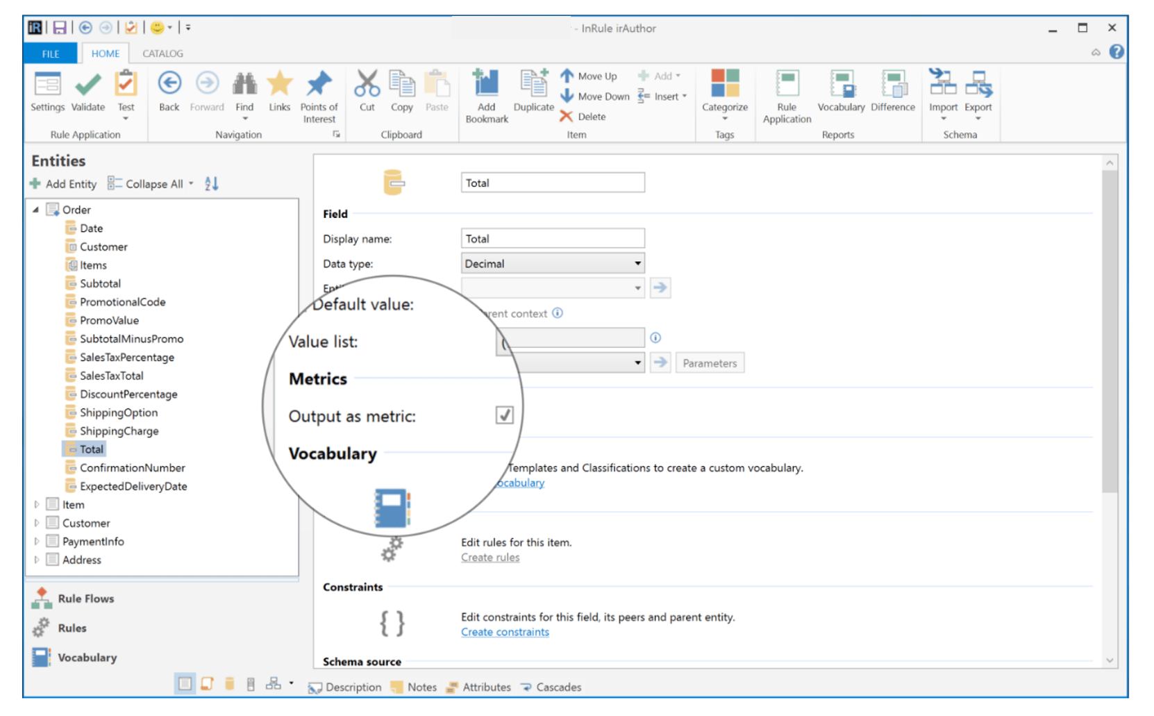This screenshot has height=716, width=1154.
Task: Select the ShippingCharge field
Action: click(119, 431)
